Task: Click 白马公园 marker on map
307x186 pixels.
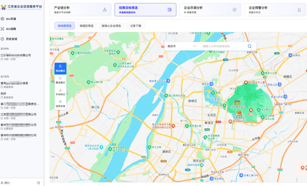Action: click(225, 105)
